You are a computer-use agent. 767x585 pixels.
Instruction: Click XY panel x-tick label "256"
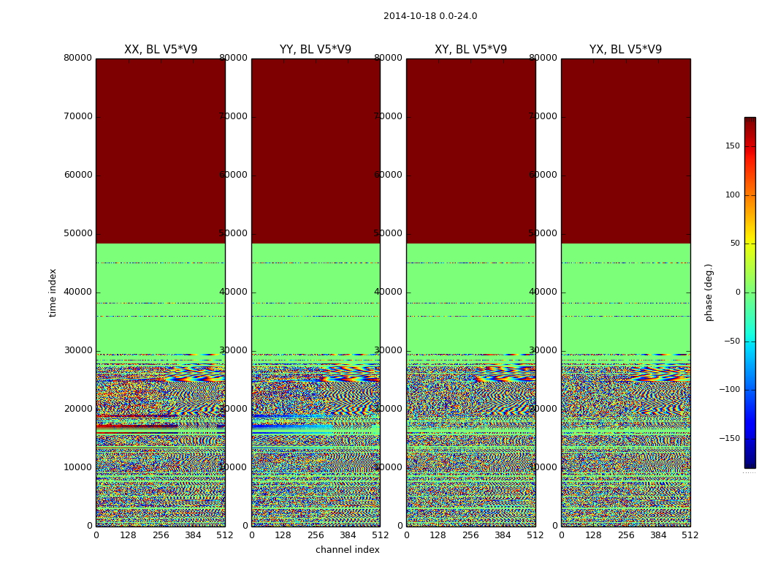pos(470,535)
